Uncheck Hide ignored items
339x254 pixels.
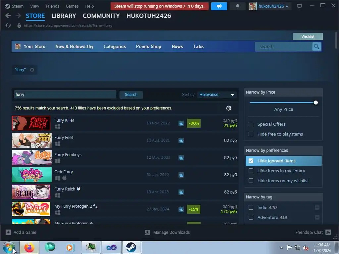(x=251, y=161)
